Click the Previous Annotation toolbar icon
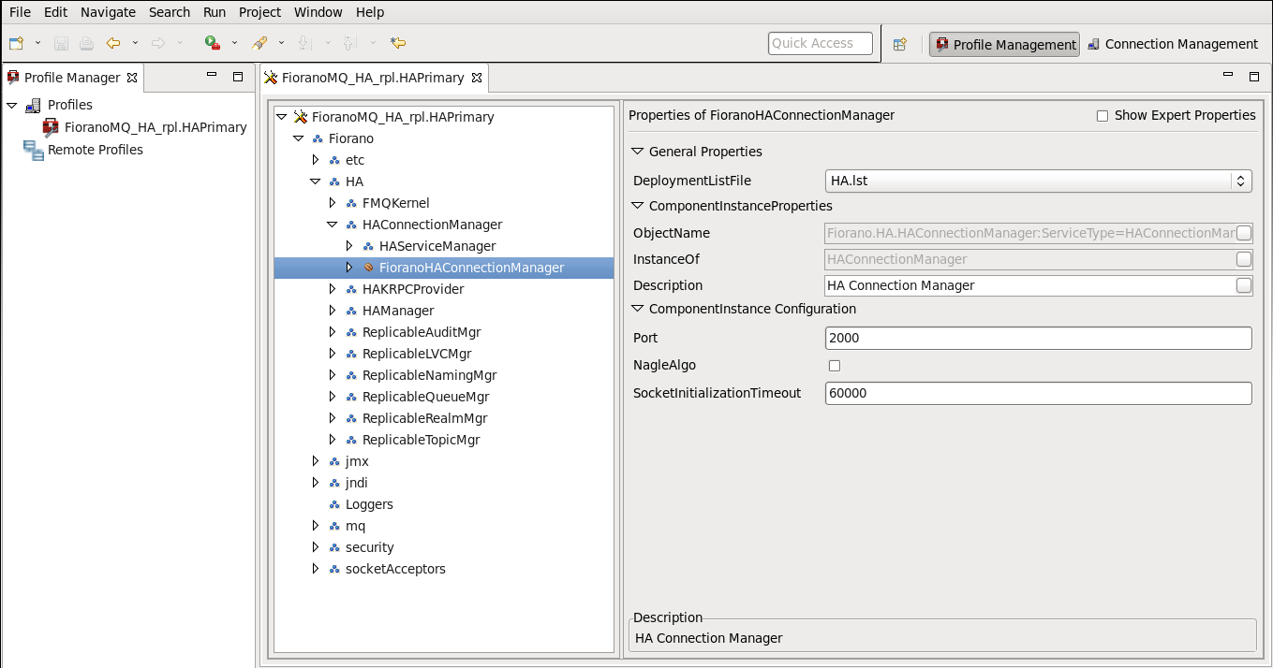This screenshot has height=668, width=1273. (x=349, y=43)
